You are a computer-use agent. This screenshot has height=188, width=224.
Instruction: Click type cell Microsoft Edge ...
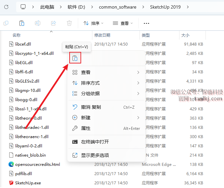(x=159, y=165)
